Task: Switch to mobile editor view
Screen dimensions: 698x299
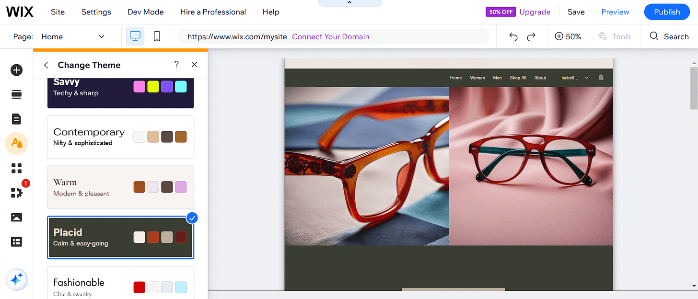Action: 157,36
